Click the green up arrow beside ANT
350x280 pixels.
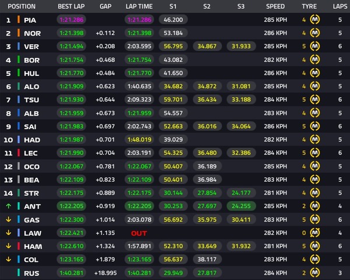click(x=9, y=206)
